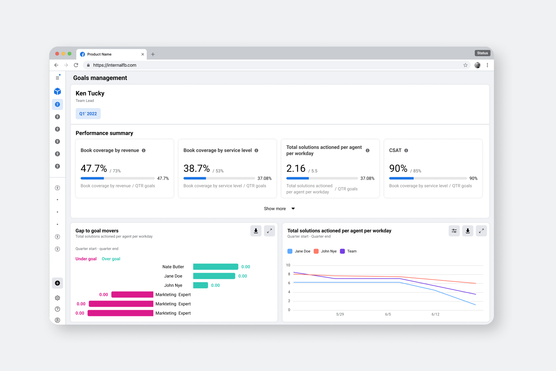Open the settings gear in sidebar
The image size is (556, 371).
[57, 298]
